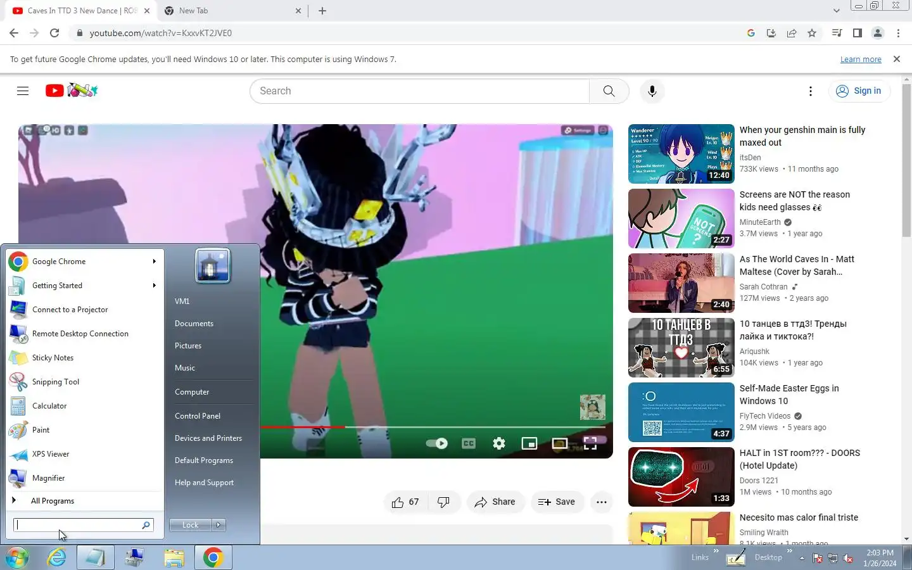The width and height of the screenshot is (912, 570).
Task: Toggle the autoplay switch in player
Action: click(437, 443)
